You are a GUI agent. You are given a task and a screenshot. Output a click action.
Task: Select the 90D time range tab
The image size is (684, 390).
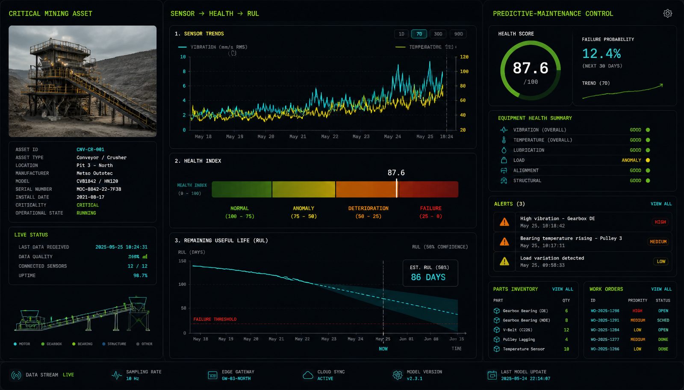coord(458,34)
